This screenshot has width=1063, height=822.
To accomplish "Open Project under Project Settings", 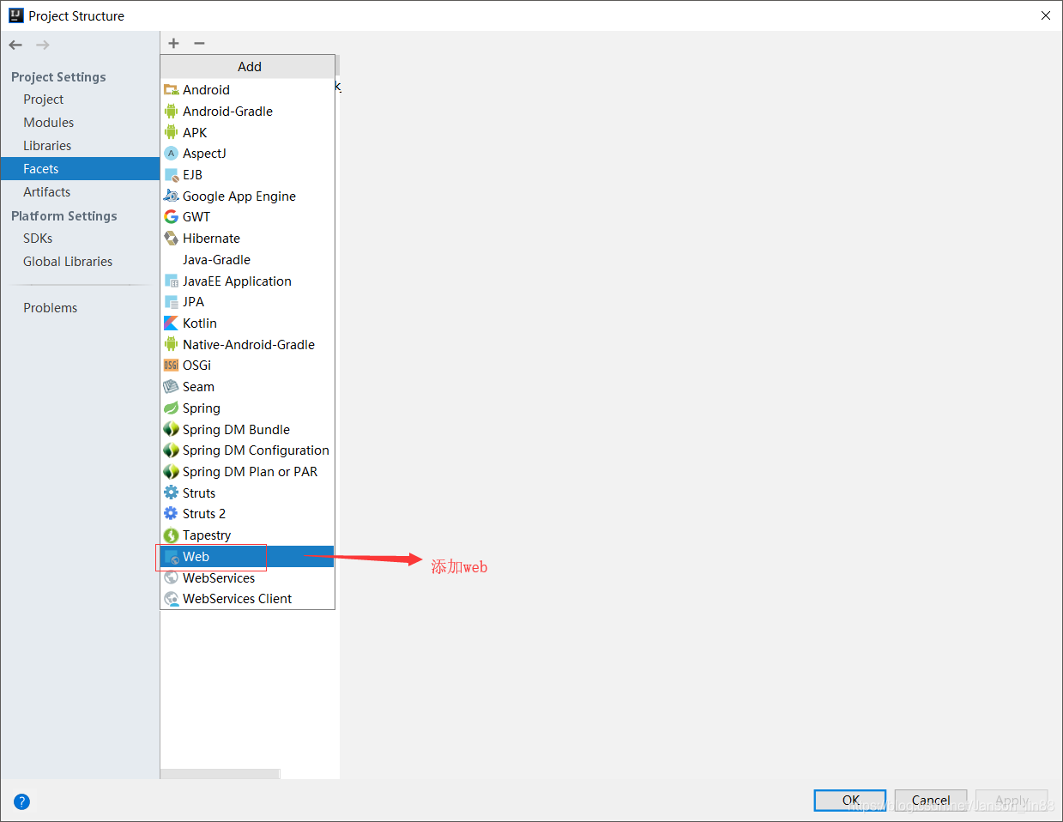I will tap(80, 100).
